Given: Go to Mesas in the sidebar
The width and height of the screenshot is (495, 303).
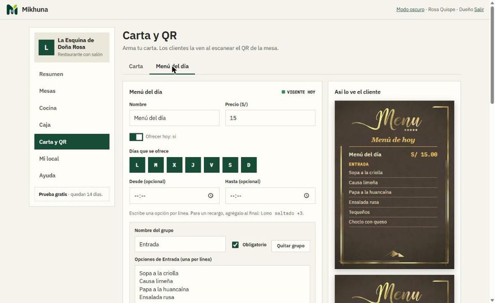Looking at the screenshot, I should pos(72,91).
